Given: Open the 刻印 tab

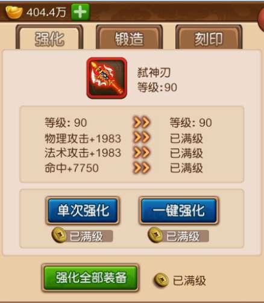Looking at the screenshot, I should coord(209,38).
